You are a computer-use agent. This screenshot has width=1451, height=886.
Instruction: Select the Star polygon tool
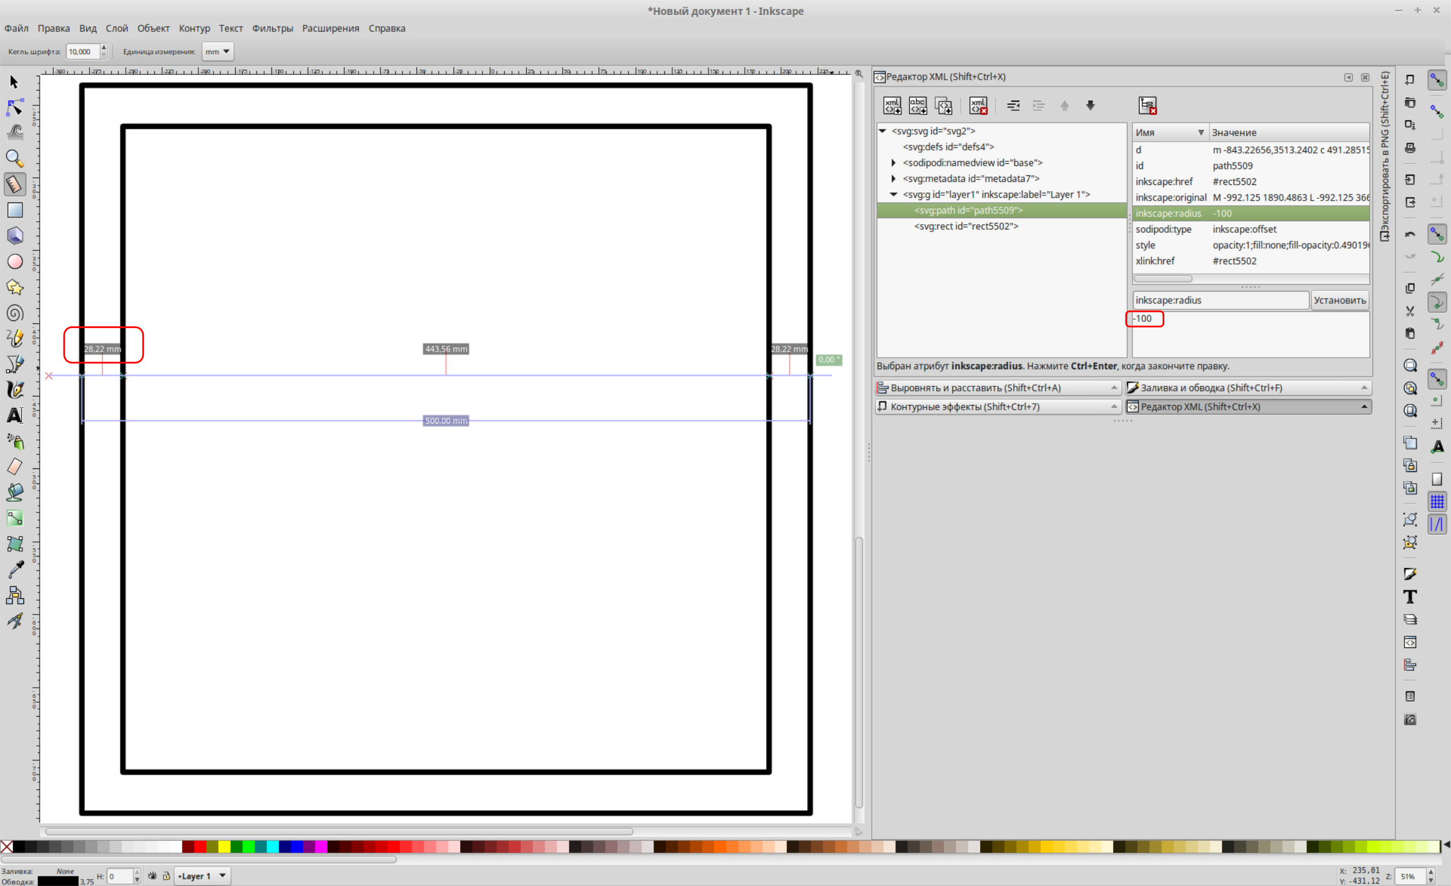[x=15, y=287]
